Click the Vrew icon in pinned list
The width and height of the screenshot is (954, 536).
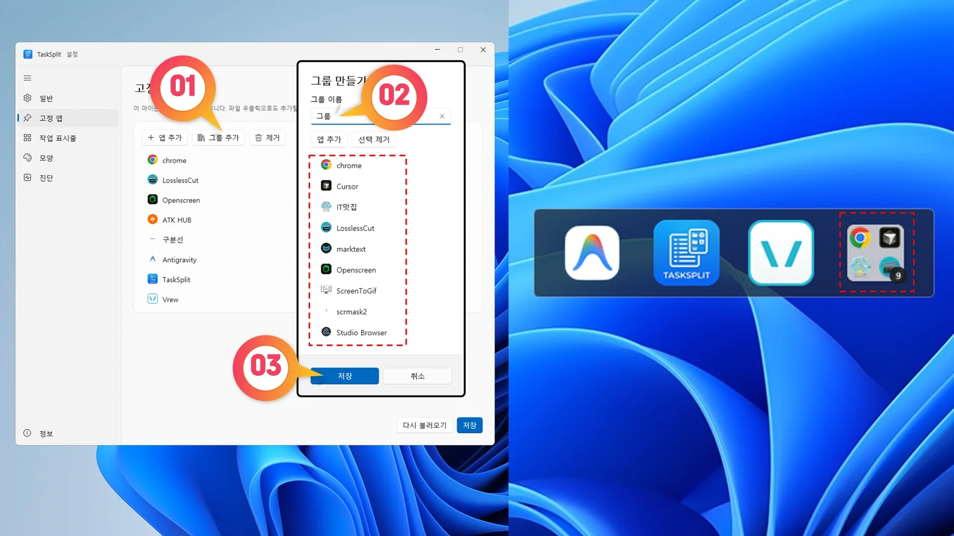(153, 299)
